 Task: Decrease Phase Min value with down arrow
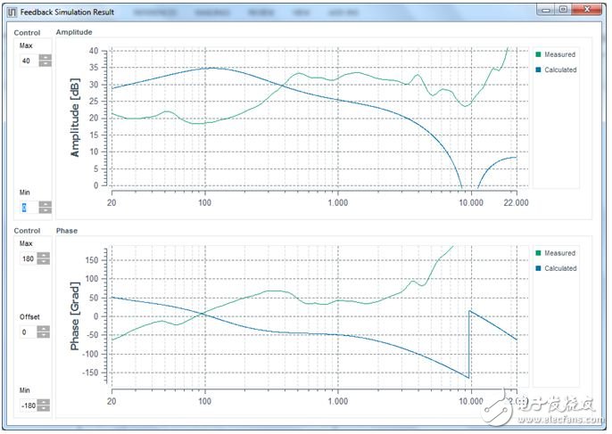[x=44, y=408]
